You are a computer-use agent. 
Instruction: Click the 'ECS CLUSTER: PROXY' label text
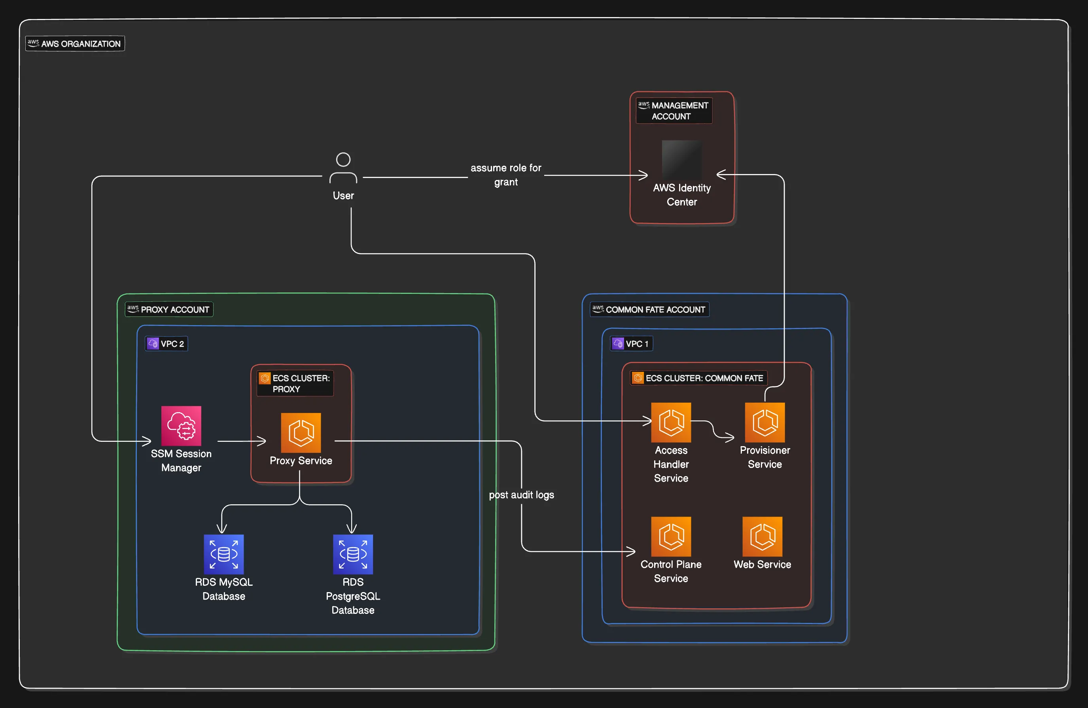pyautogui.click(x=301, y=384)
